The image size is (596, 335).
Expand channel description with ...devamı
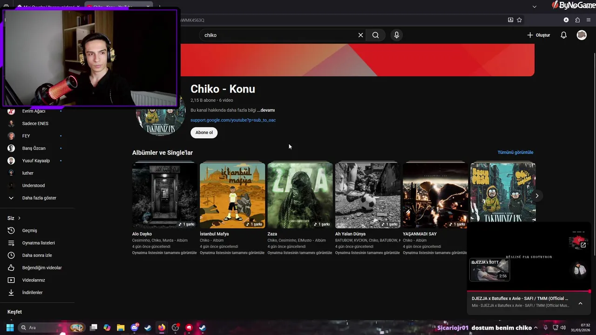(266, 110)
